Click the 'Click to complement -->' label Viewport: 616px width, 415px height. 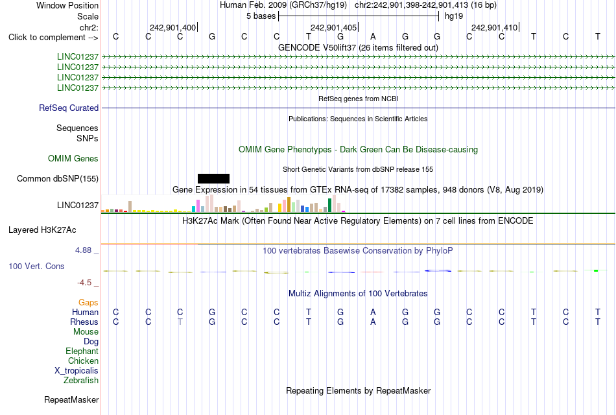click(x=53, y=38)
